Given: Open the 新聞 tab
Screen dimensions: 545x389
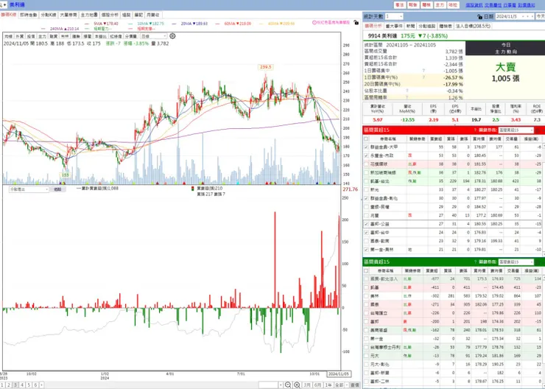Looking at the screenshot, I should 410,26.
